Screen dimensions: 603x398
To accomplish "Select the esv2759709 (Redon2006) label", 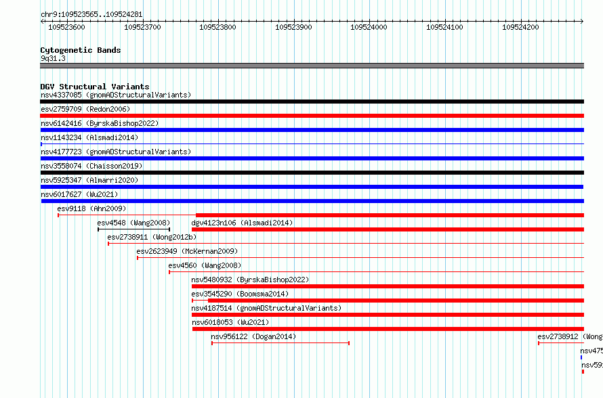I will [x=85, y=109].
